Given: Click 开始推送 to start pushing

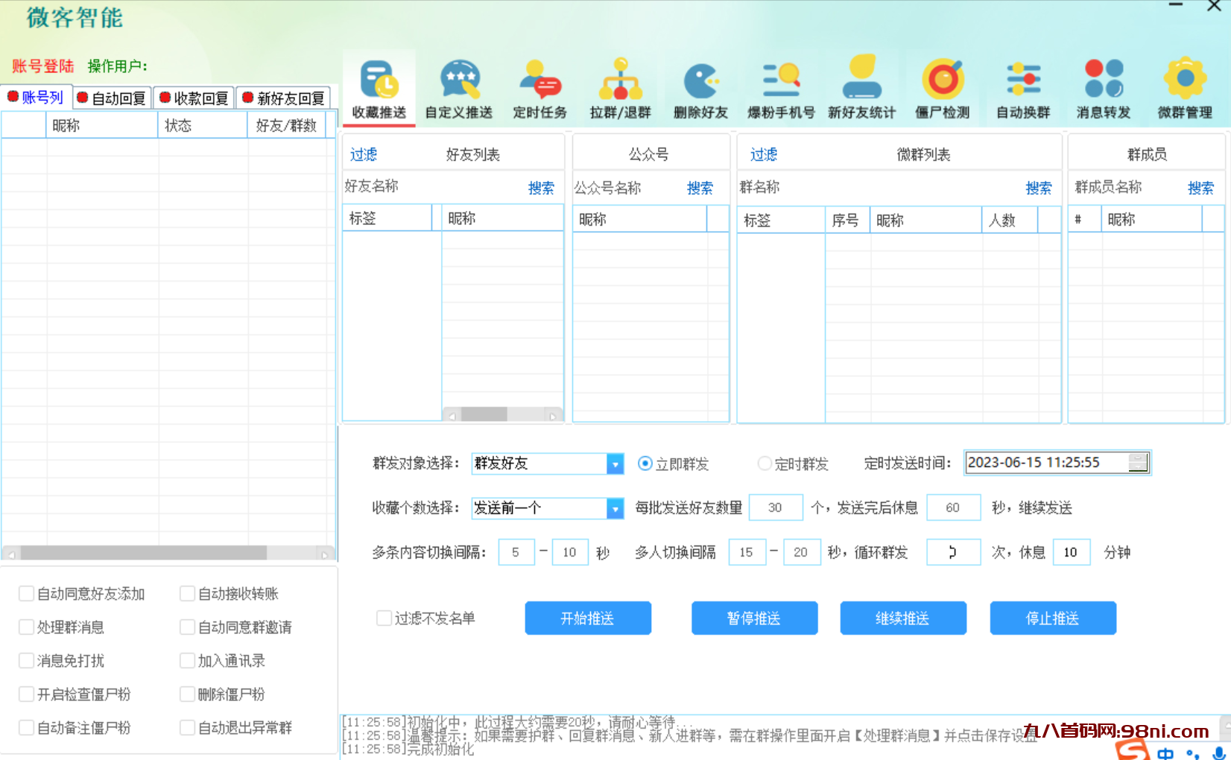Looking at the screenshot, I should coord(588,618).
